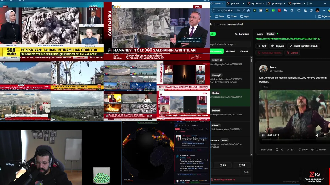Open the Video bookmarks folder

[x=232, y=16]
